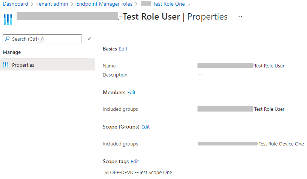The width and height of the screenshot is (307, 179).
Task: Click the Manage section heading
Action: pos(12,52)
